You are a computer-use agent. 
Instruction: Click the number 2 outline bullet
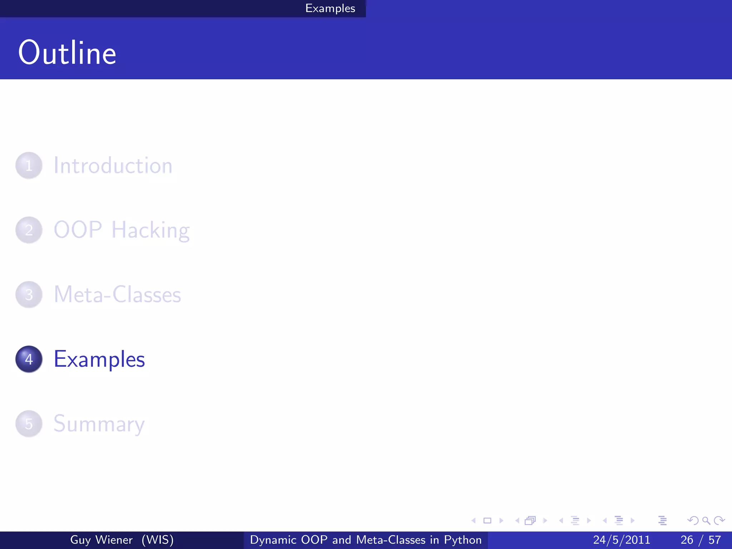29,230
